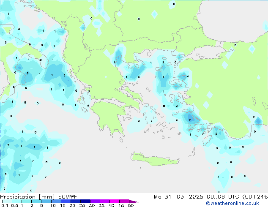The image size is (268, 207).
Task: Click the 0.1–0.5 mm palest cyan legend swatch
Action: [7, 202]
